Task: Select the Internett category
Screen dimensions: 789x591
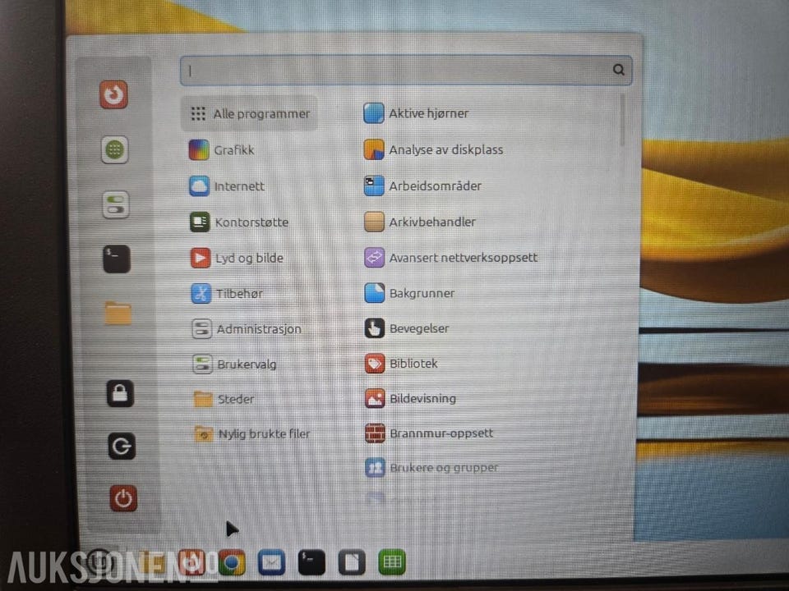Action: (x=227, y=186)
